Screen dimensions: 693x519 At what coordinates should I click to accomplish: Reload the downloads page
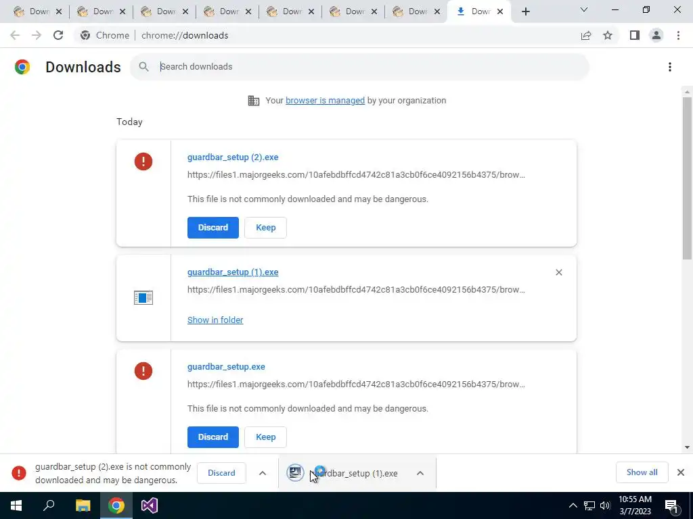pyautogui.click(x=58, y=35)
